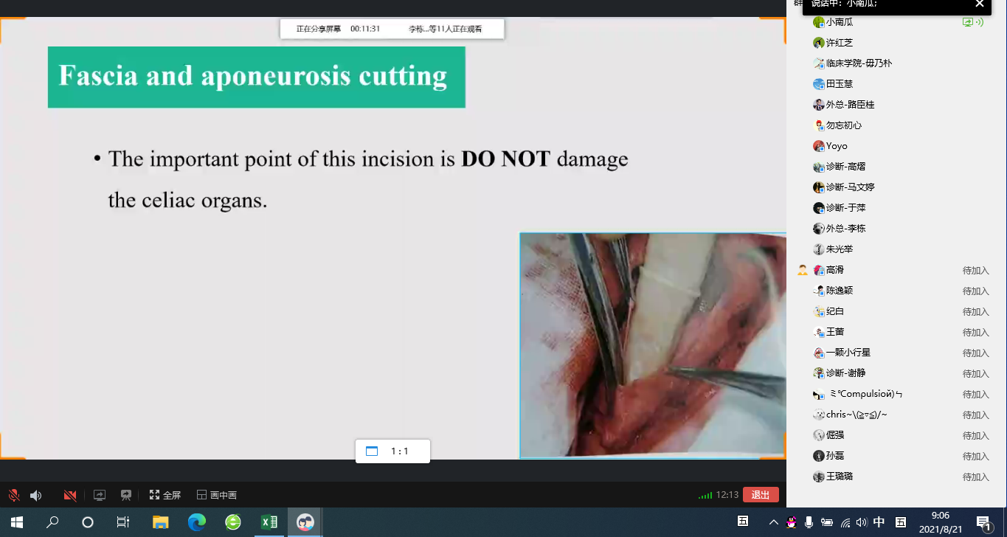Open Excel from the taskbar
Image resolution: width=1007 pixels, height=537 pixels.
[269, 522]
